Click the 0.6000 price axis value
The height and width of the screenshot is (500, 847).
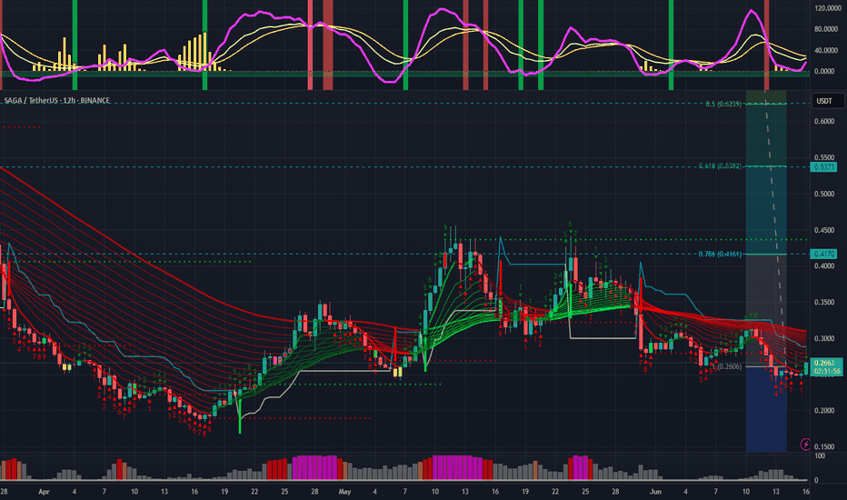[x=824, y=122]
